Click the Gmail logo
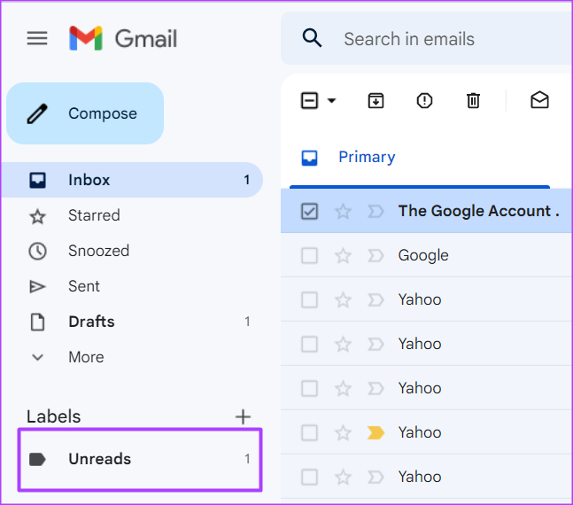 point(123,38)
